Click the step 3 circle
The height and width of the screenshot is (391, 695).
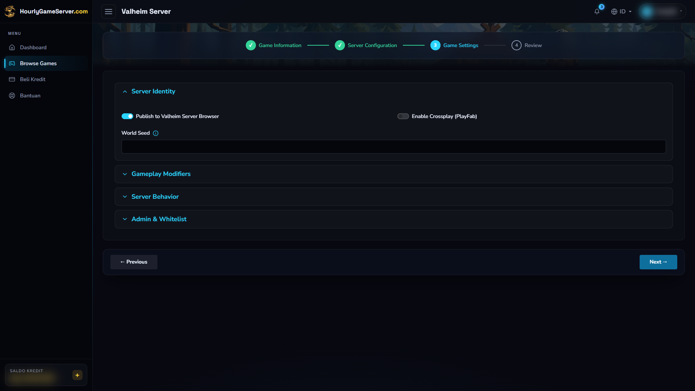coord(435,45)
